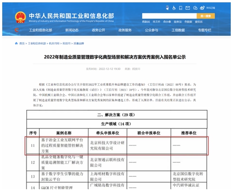Image resolution: width=233 pixels, height=191 pixels.
Task: Click the 序号 column header
Action: [x=33, y=133]
